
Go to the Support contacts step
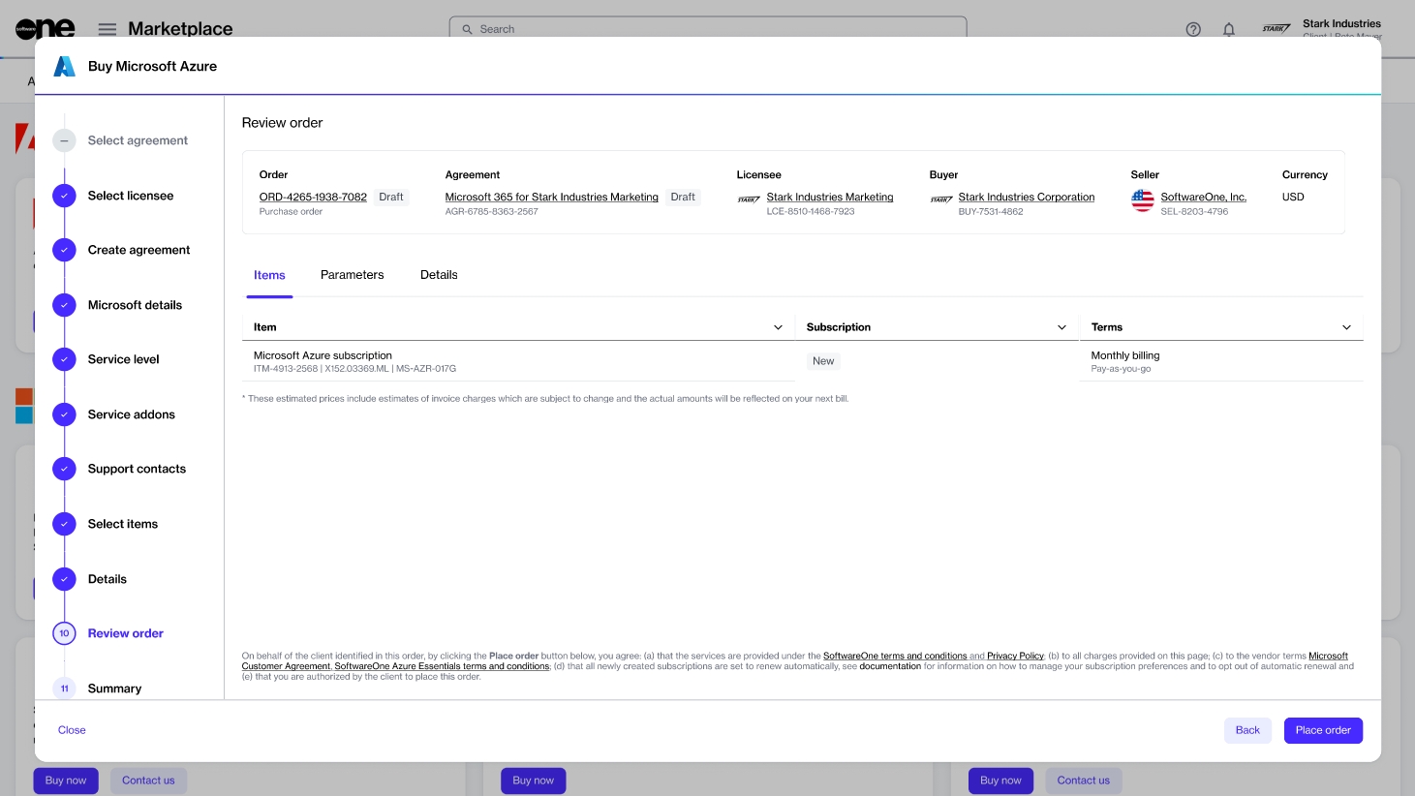tap(137, 469)
